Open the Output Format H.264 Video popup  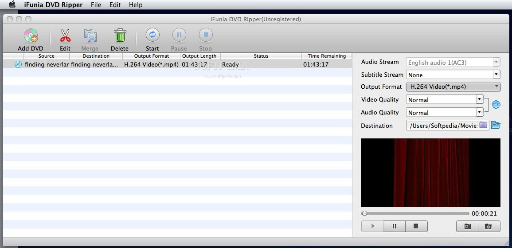coord(453,87)
